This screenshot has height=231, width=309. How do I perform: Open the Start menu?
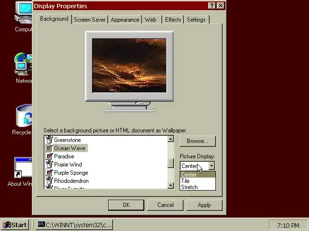coord(15,225)
